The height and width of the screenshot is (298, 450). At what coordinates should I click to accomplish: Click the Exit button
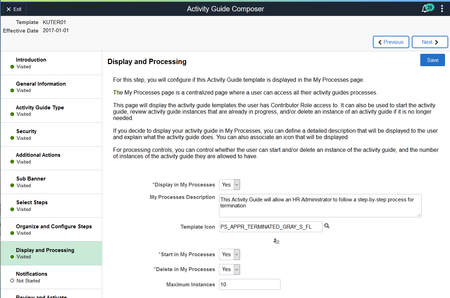15,9
